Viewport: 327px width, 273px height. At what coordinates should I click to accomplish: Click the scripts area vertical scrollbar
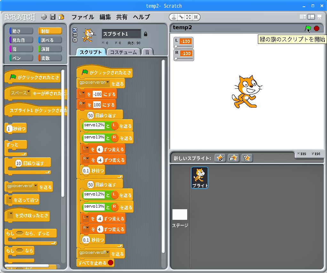click(x=163, y=156)
